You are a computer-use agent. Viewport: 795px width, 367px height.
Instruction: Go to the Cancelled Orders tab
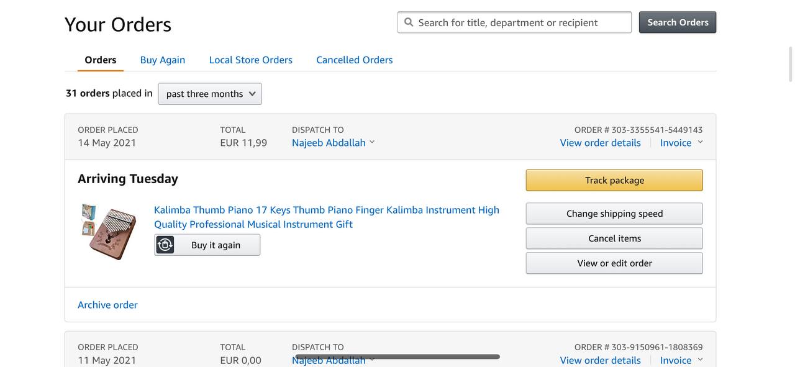coord(355,60)
